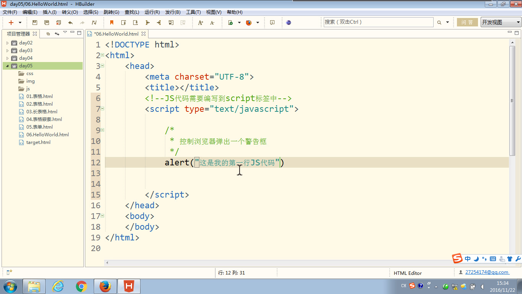Click Collapse All icon in 项目管理器
The image size is (522, 294).
pos(48,34)
